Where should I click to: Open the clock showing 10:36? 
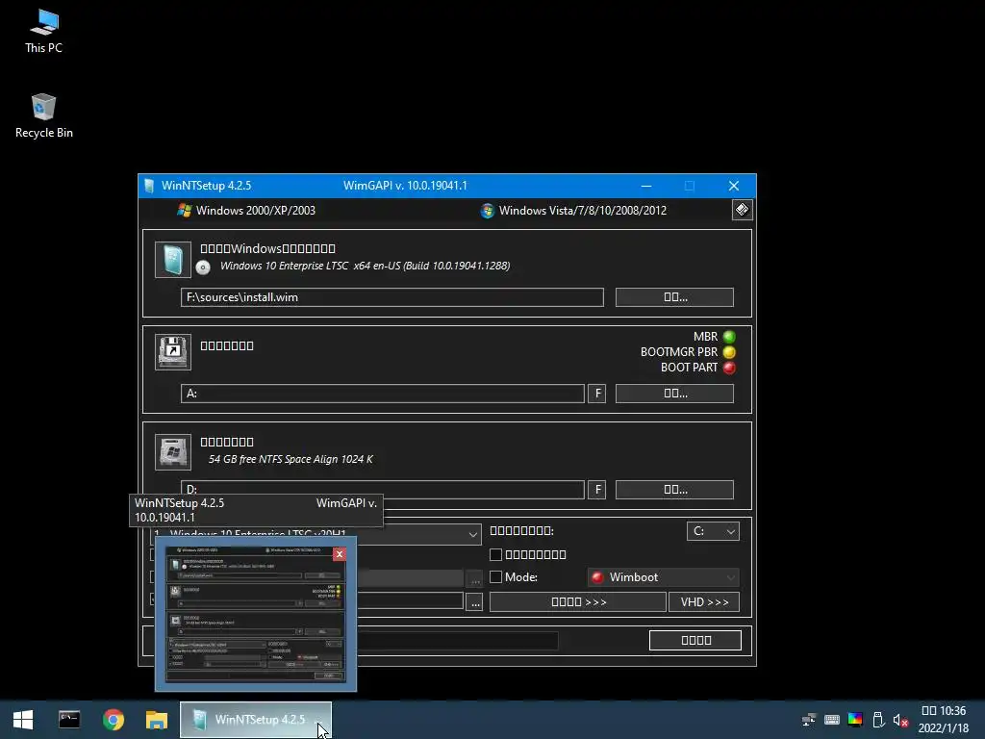[x=943, y=720]
